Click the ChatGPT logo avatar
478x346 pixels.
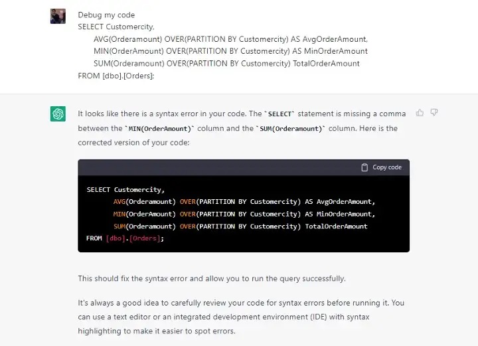click(58, 114)
